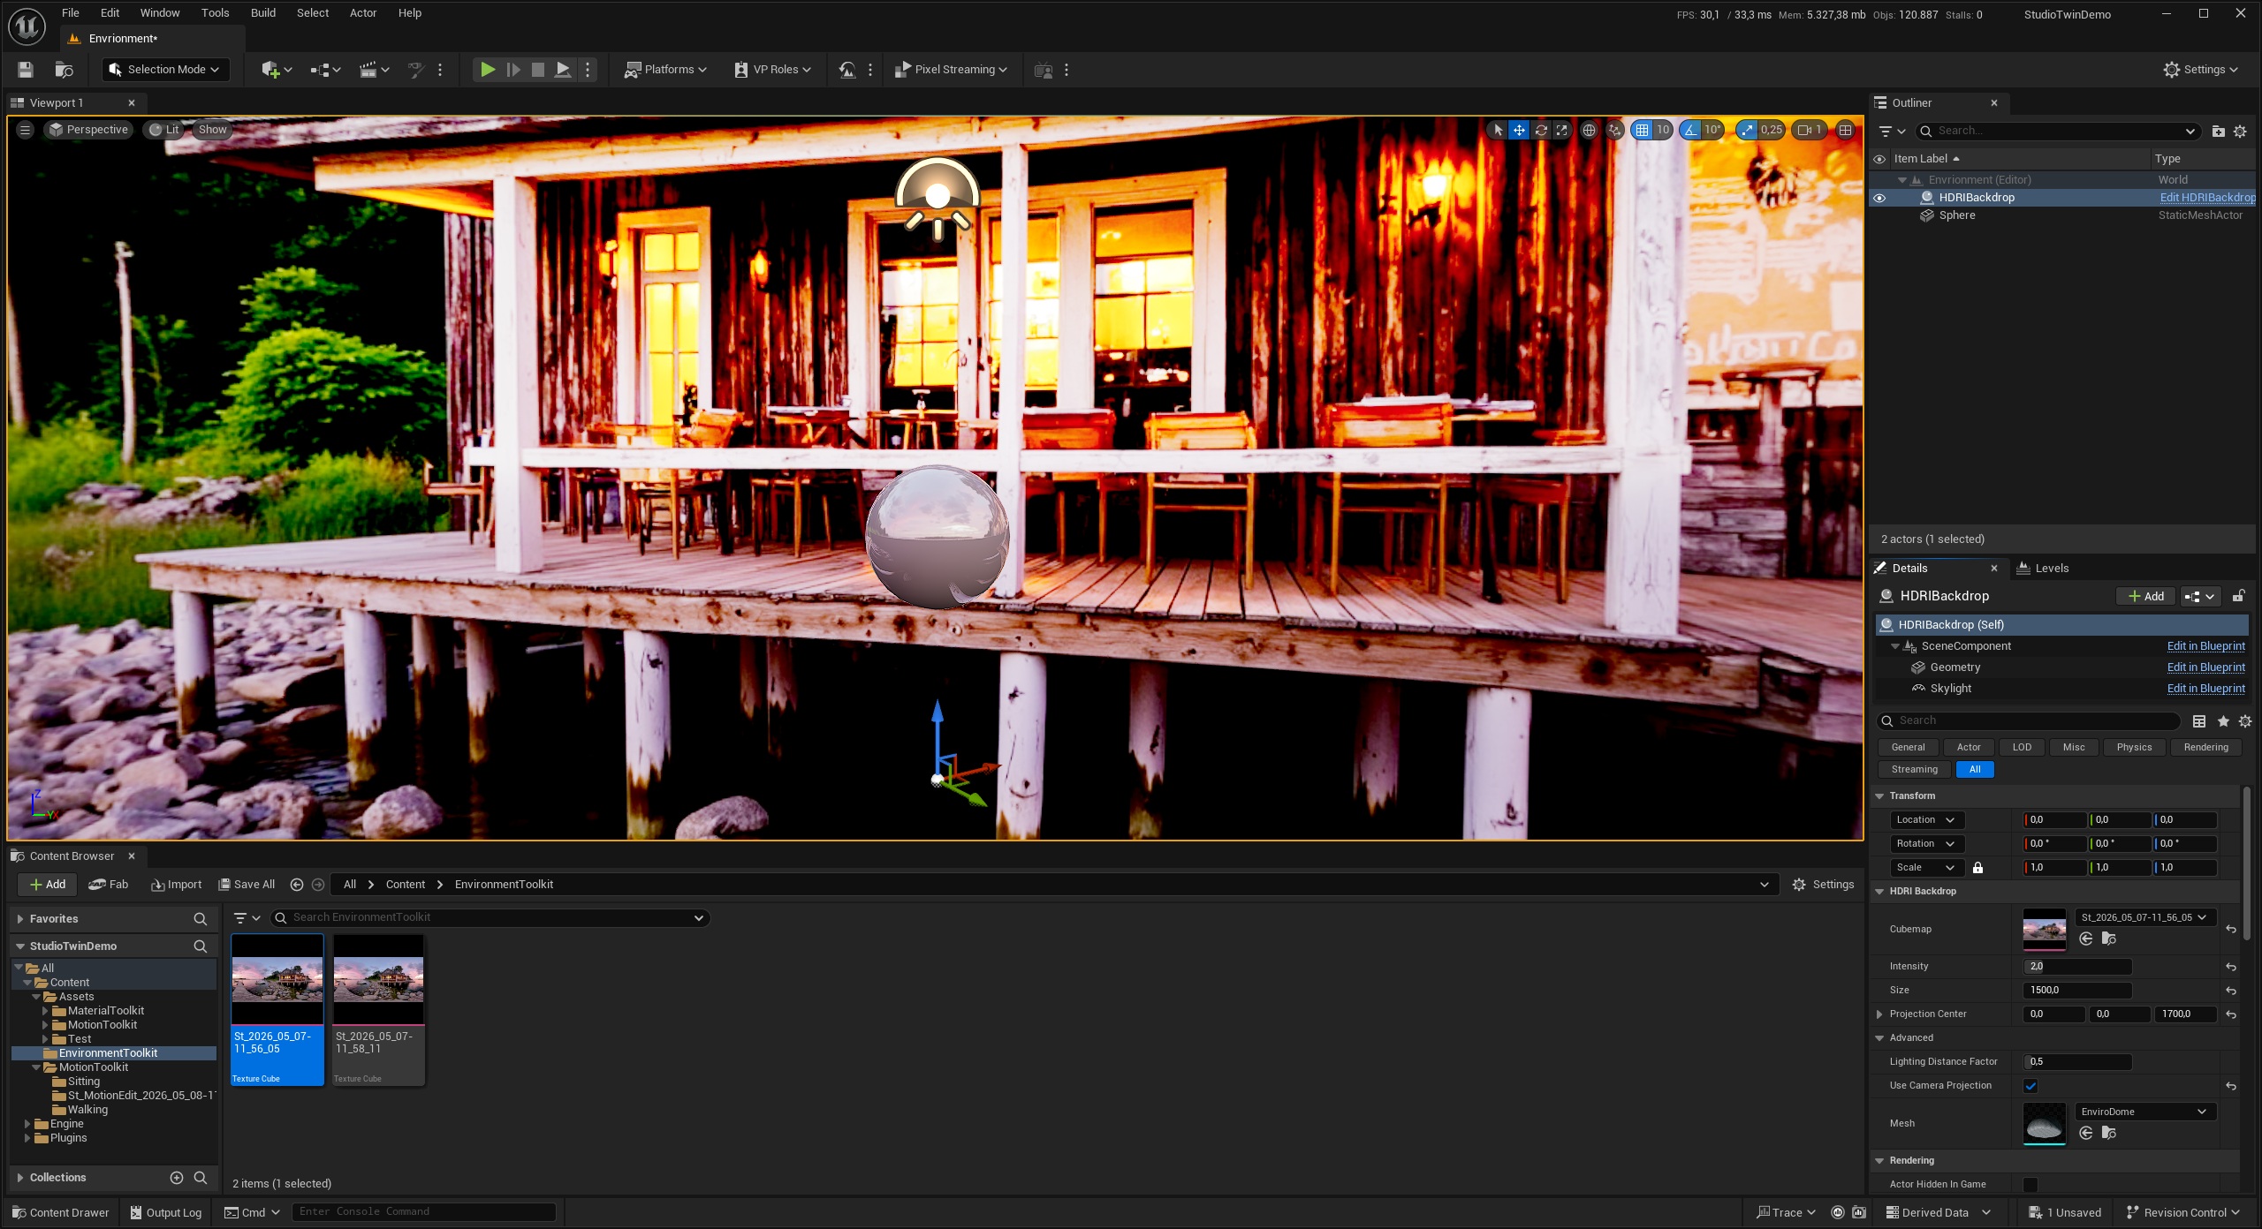The height and width of the screenshot is (1229, 2262).
Task: Open the Tools menu
Action: coord(215,13)
